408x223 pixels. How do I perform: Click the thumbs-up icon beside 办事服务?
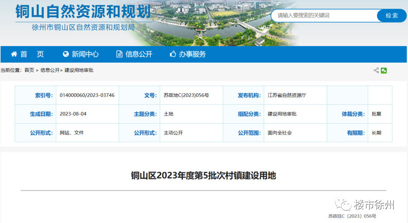click(x=173, y=54)
